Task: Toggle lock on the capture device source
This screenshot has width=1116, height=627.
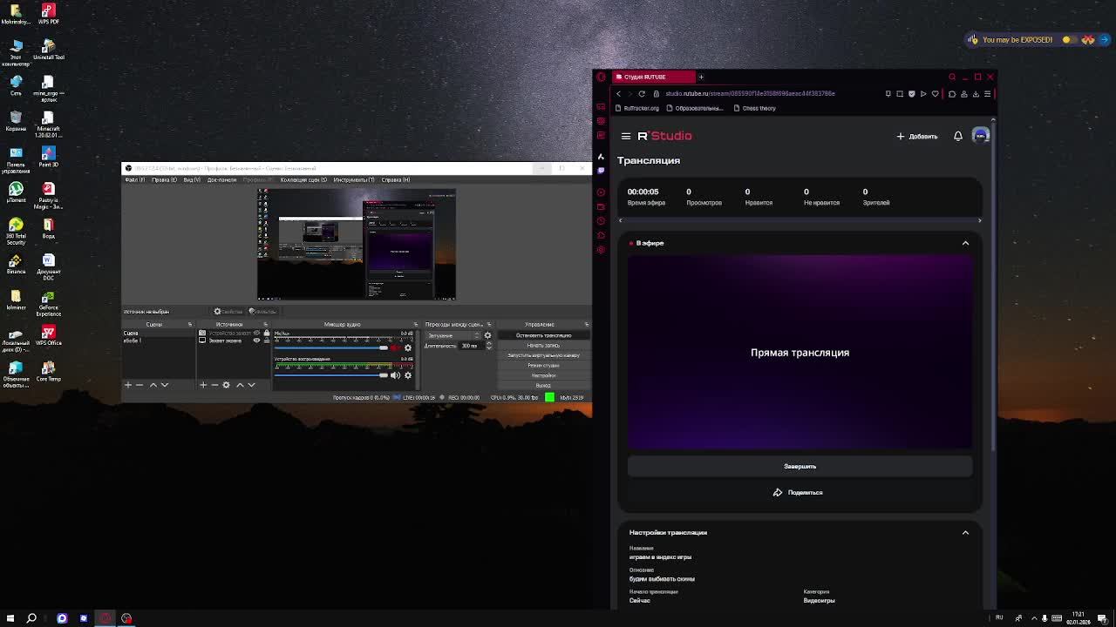Action: pos(267,333)
